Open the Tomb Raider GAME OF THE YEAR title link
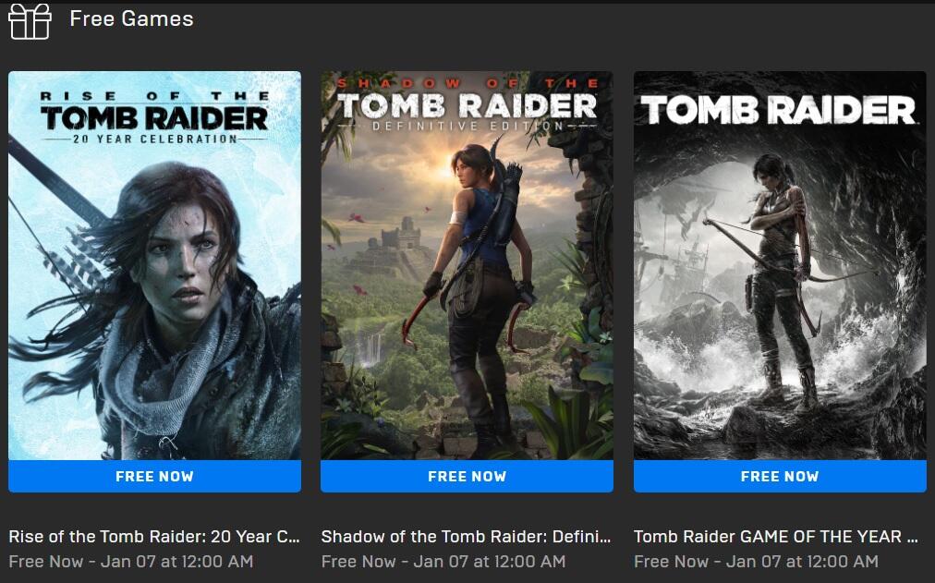 click(x=776, y=537)
